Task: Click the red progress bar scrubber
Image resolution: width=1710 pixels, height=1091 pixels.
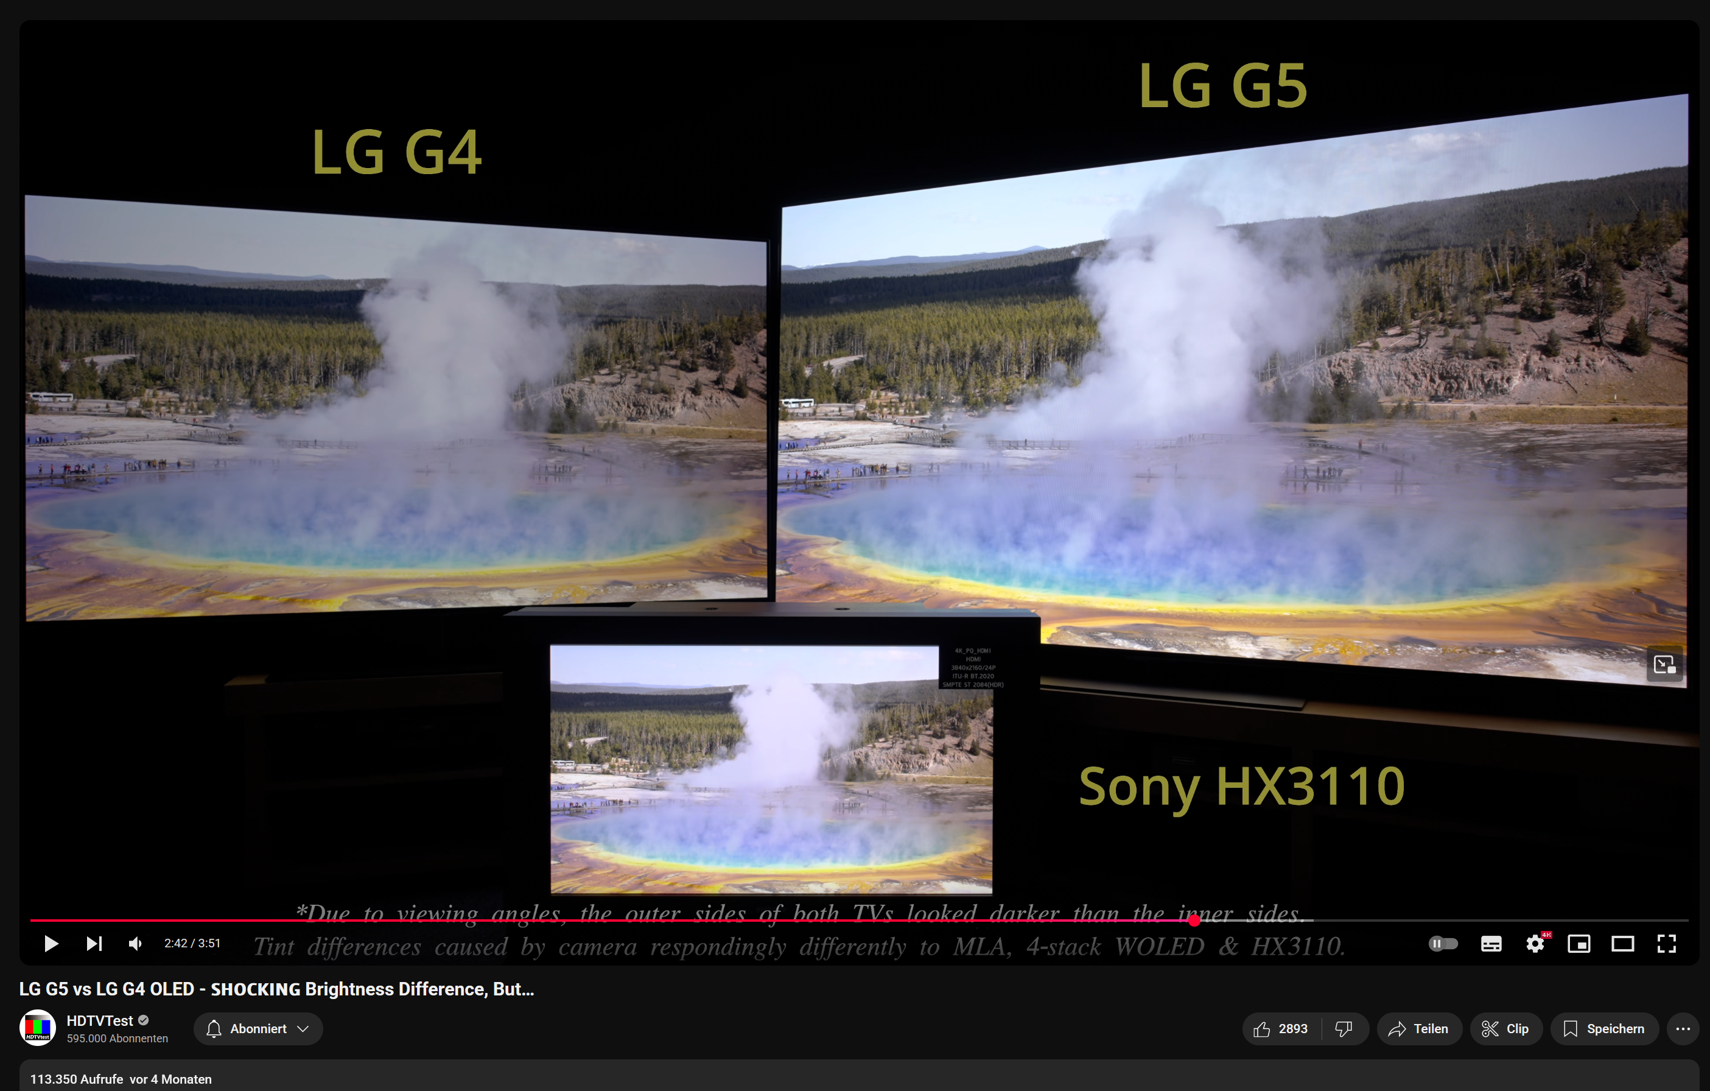Action: pos(1194,921)
